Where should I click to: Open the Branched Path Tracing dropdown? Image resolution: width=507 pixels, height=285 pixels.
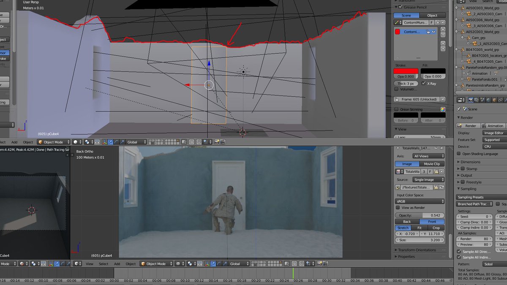pyautogui.click(x=474, y=204)
